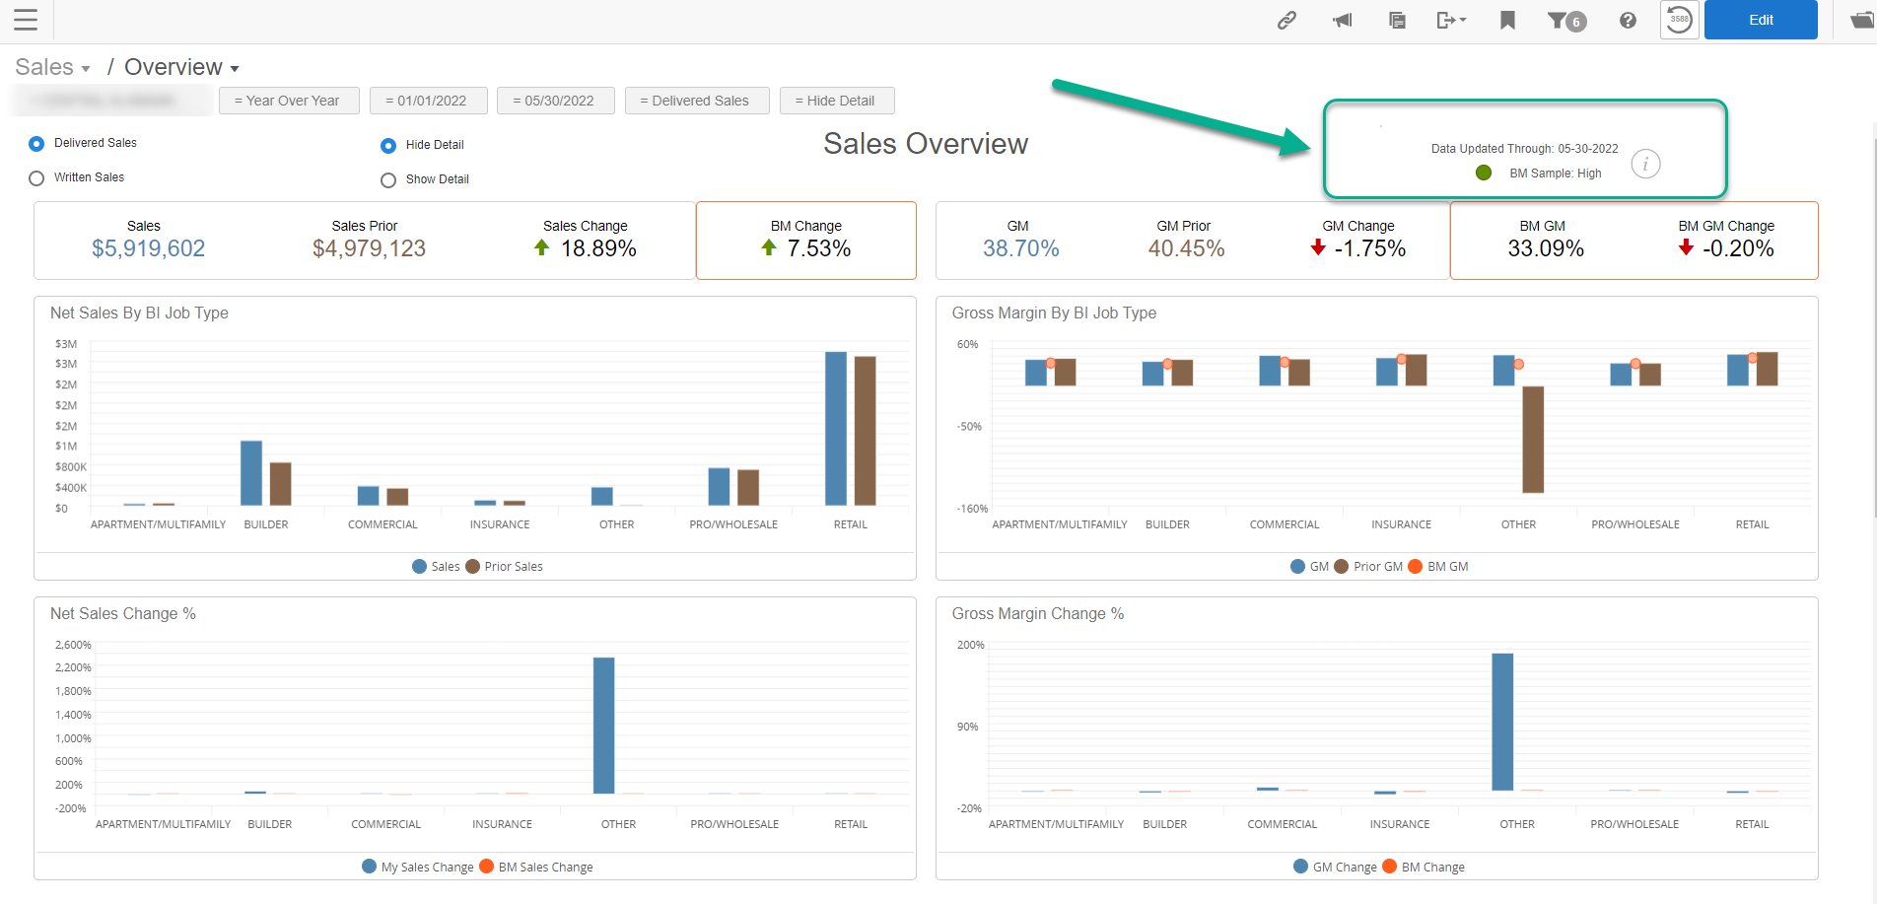Click the BM Change 7.53% card
This screenshot has height=904, width=1877.
[x=805, y=241]
